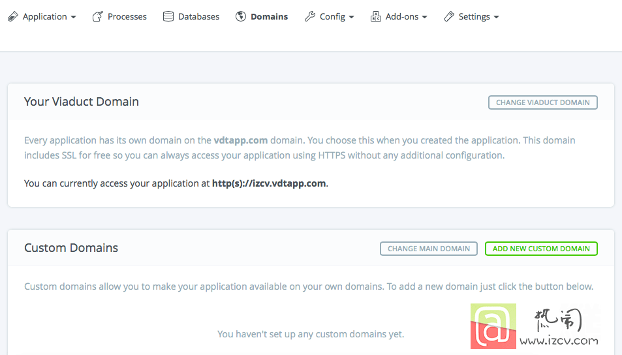622x355 pixels.
Task: Click Add New Custom Domain button
Action: coord(541,249)
